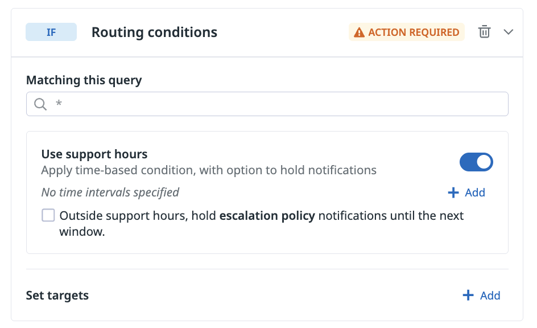The width and height of the screenshot is (537, 328).
Task: Collapse the Routing conditions section with the chevron
Action: click(x=509, y=32)
